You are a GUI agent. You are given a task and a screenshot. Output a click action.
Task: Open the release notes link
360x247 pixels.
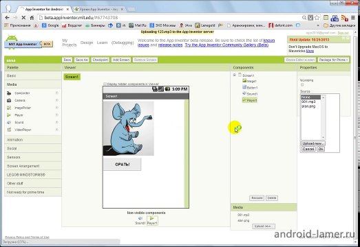(x=170, y=45)
